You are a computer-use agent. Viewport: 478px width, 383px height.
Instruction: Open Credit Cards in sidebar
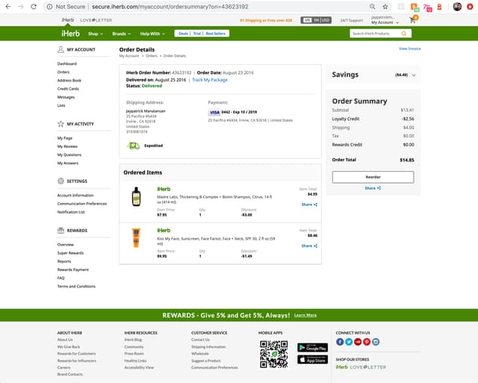click(68, 89)
